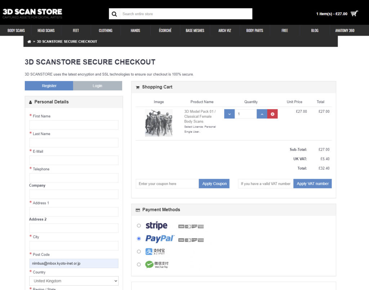Remove item with red X button

pos(272,114)
